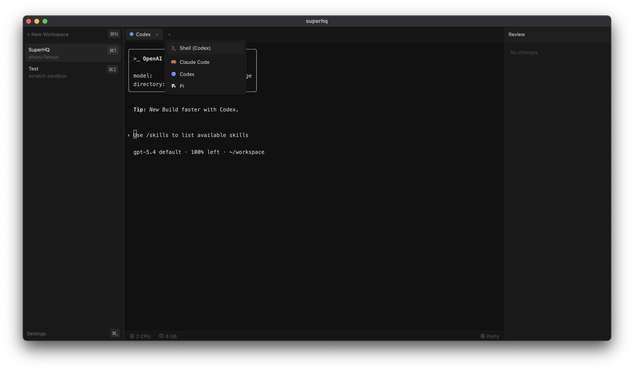Click the gpt-5.4 default model text

point(157,152)
